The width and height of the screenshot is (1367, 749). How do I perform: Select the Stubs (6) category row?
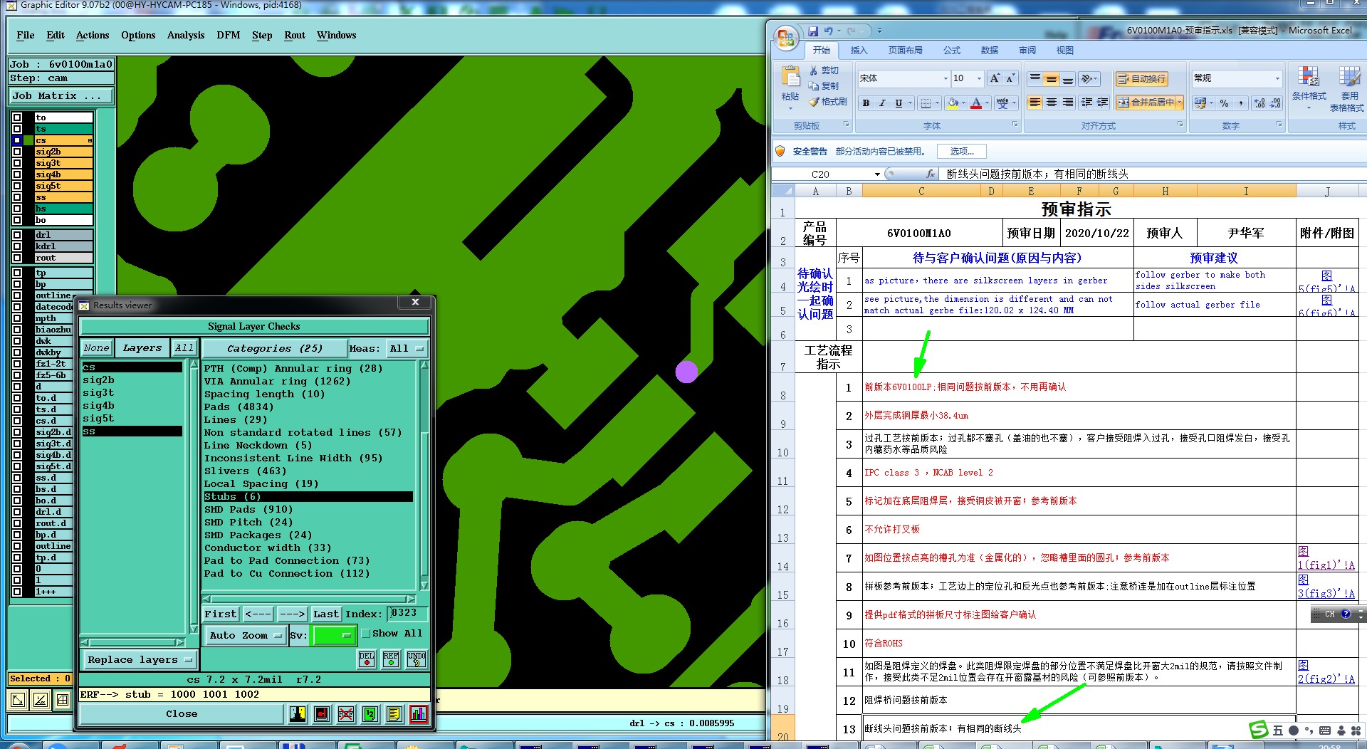coord(308,497)
